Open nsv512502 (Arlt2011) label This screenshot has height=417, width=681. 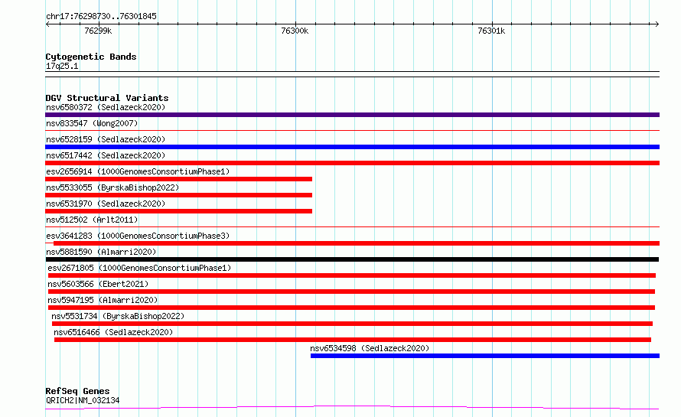coord(92,220)
